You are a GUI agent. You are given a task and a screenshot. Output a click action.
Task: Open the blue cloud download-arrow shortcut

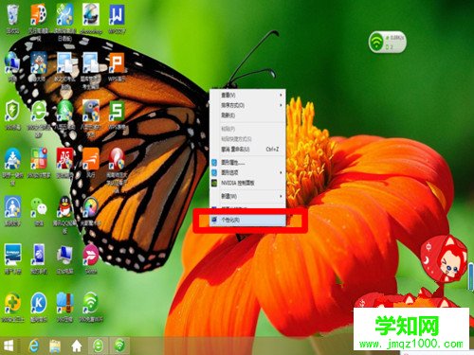click(x=12, y=158)
